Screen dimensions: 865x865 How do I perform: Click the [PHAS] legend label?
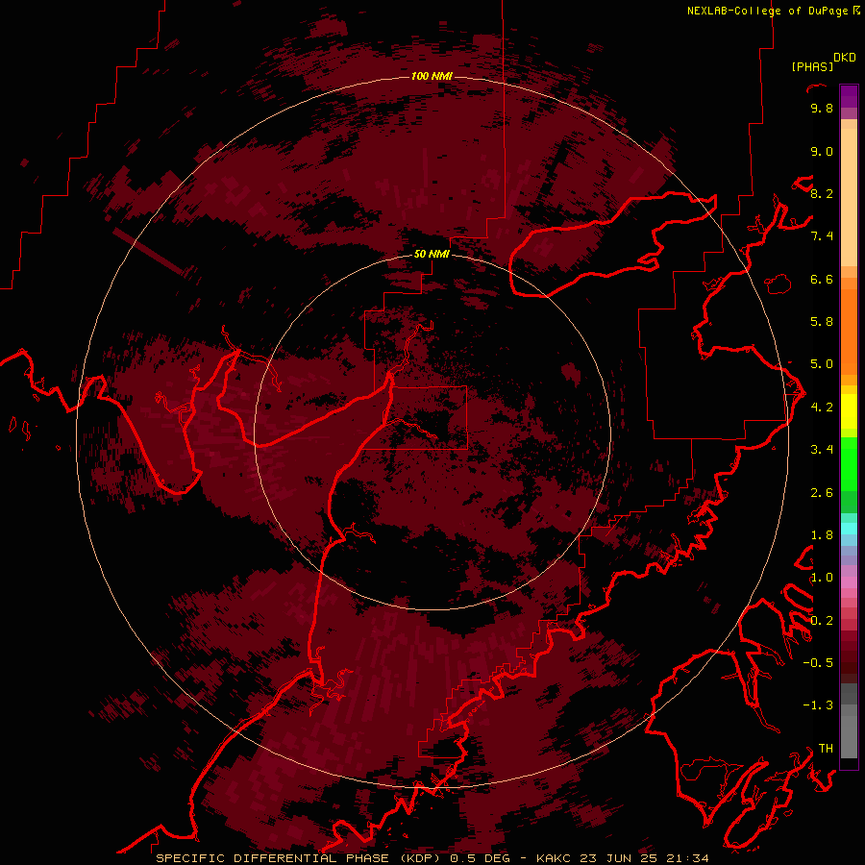812,67
